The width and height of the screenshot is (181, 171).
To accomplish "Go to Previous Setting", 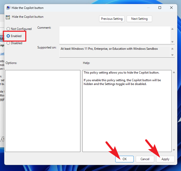I will 112,19.
